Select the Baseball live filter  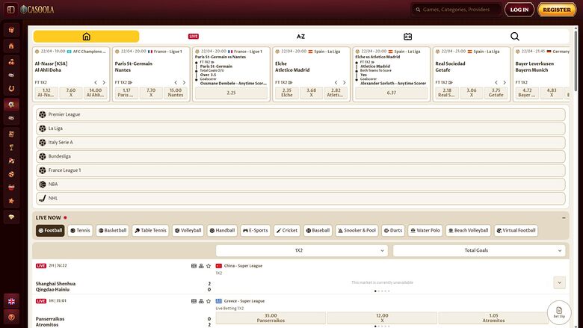(318, 230)
